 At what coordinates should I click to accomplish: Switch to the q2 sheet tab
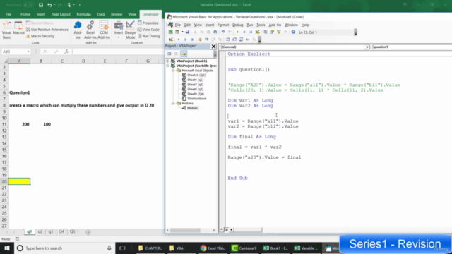click(40, 231)
